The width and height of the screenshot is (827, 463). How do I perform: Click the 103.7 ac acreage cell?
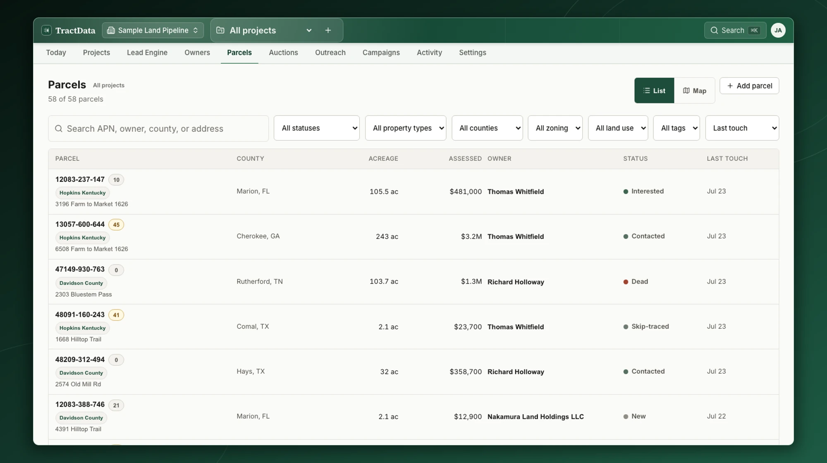click(384, 282)
